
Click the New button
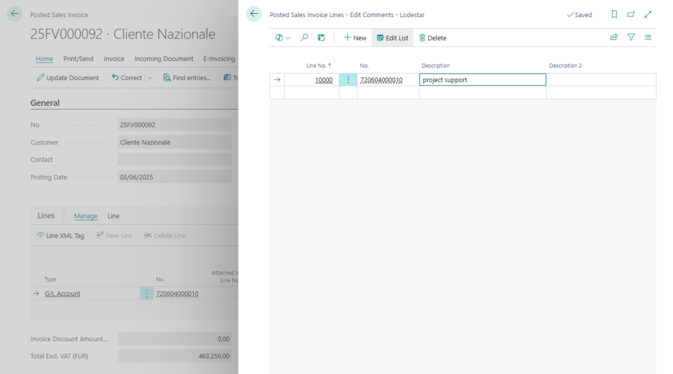click(x=355, y=38)
